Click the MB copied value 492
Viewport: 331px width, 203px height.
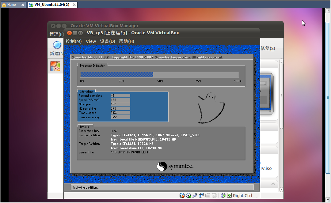[120, 104]
